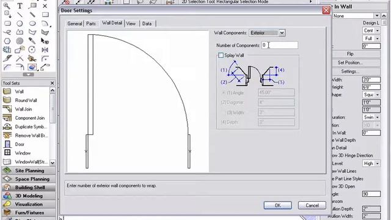Image resolution: width=391 pixels, height=220 pixels.
Task: Cancel the Door Settings dialog
Action: (x=312, y=205)
